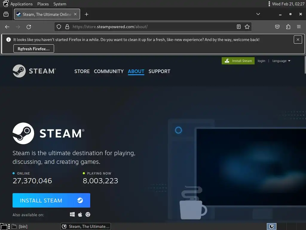The width and height of the screenshot is (306, 230).
Task: Click the Refresh Firefox... button
Action: tap(34, 49)
